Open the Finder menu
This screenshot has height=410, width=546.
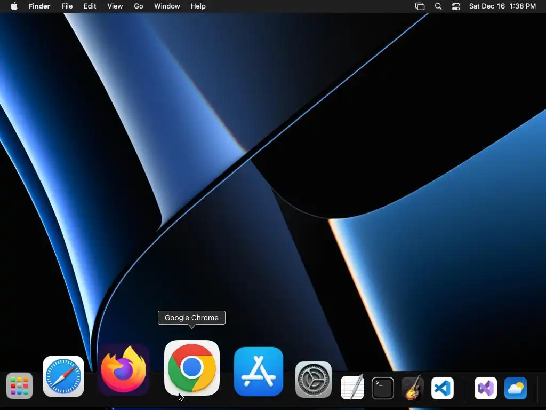[x=39, y=6]
